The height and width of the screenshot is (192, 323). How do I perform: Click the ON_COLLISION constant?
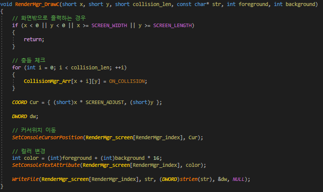pyautogui.click(x=127, y=81)
